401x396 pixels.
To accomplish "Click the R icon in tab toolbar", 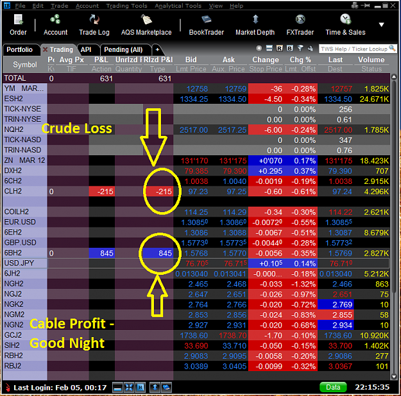I will pyautogui.click(x=280, y=48).
